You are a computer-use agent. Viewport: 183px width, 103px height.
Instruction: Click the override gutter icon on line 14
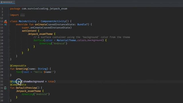pyautogui.click(x=5, y=25)
